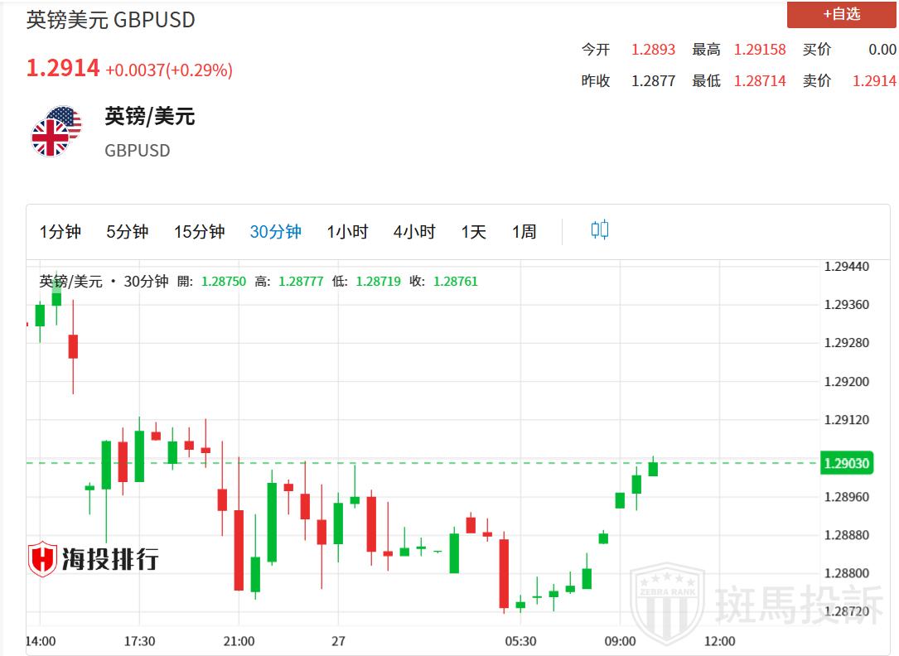Click the 海投排行 shield logo

(42, 560)
